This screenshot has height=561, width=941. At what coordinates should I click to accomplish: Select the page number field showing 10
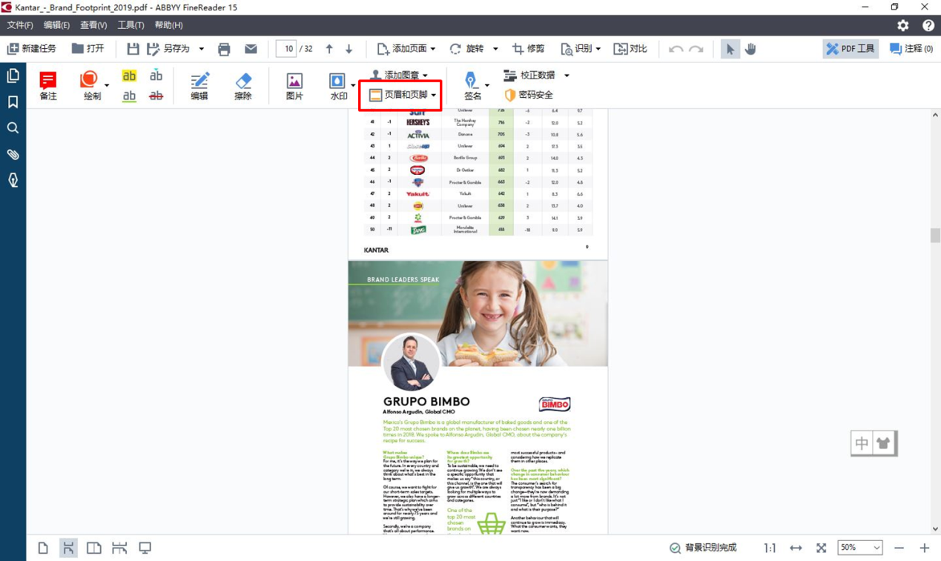click(286, 49)
